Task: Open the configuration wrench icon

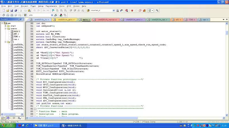Action: [157, 11]
